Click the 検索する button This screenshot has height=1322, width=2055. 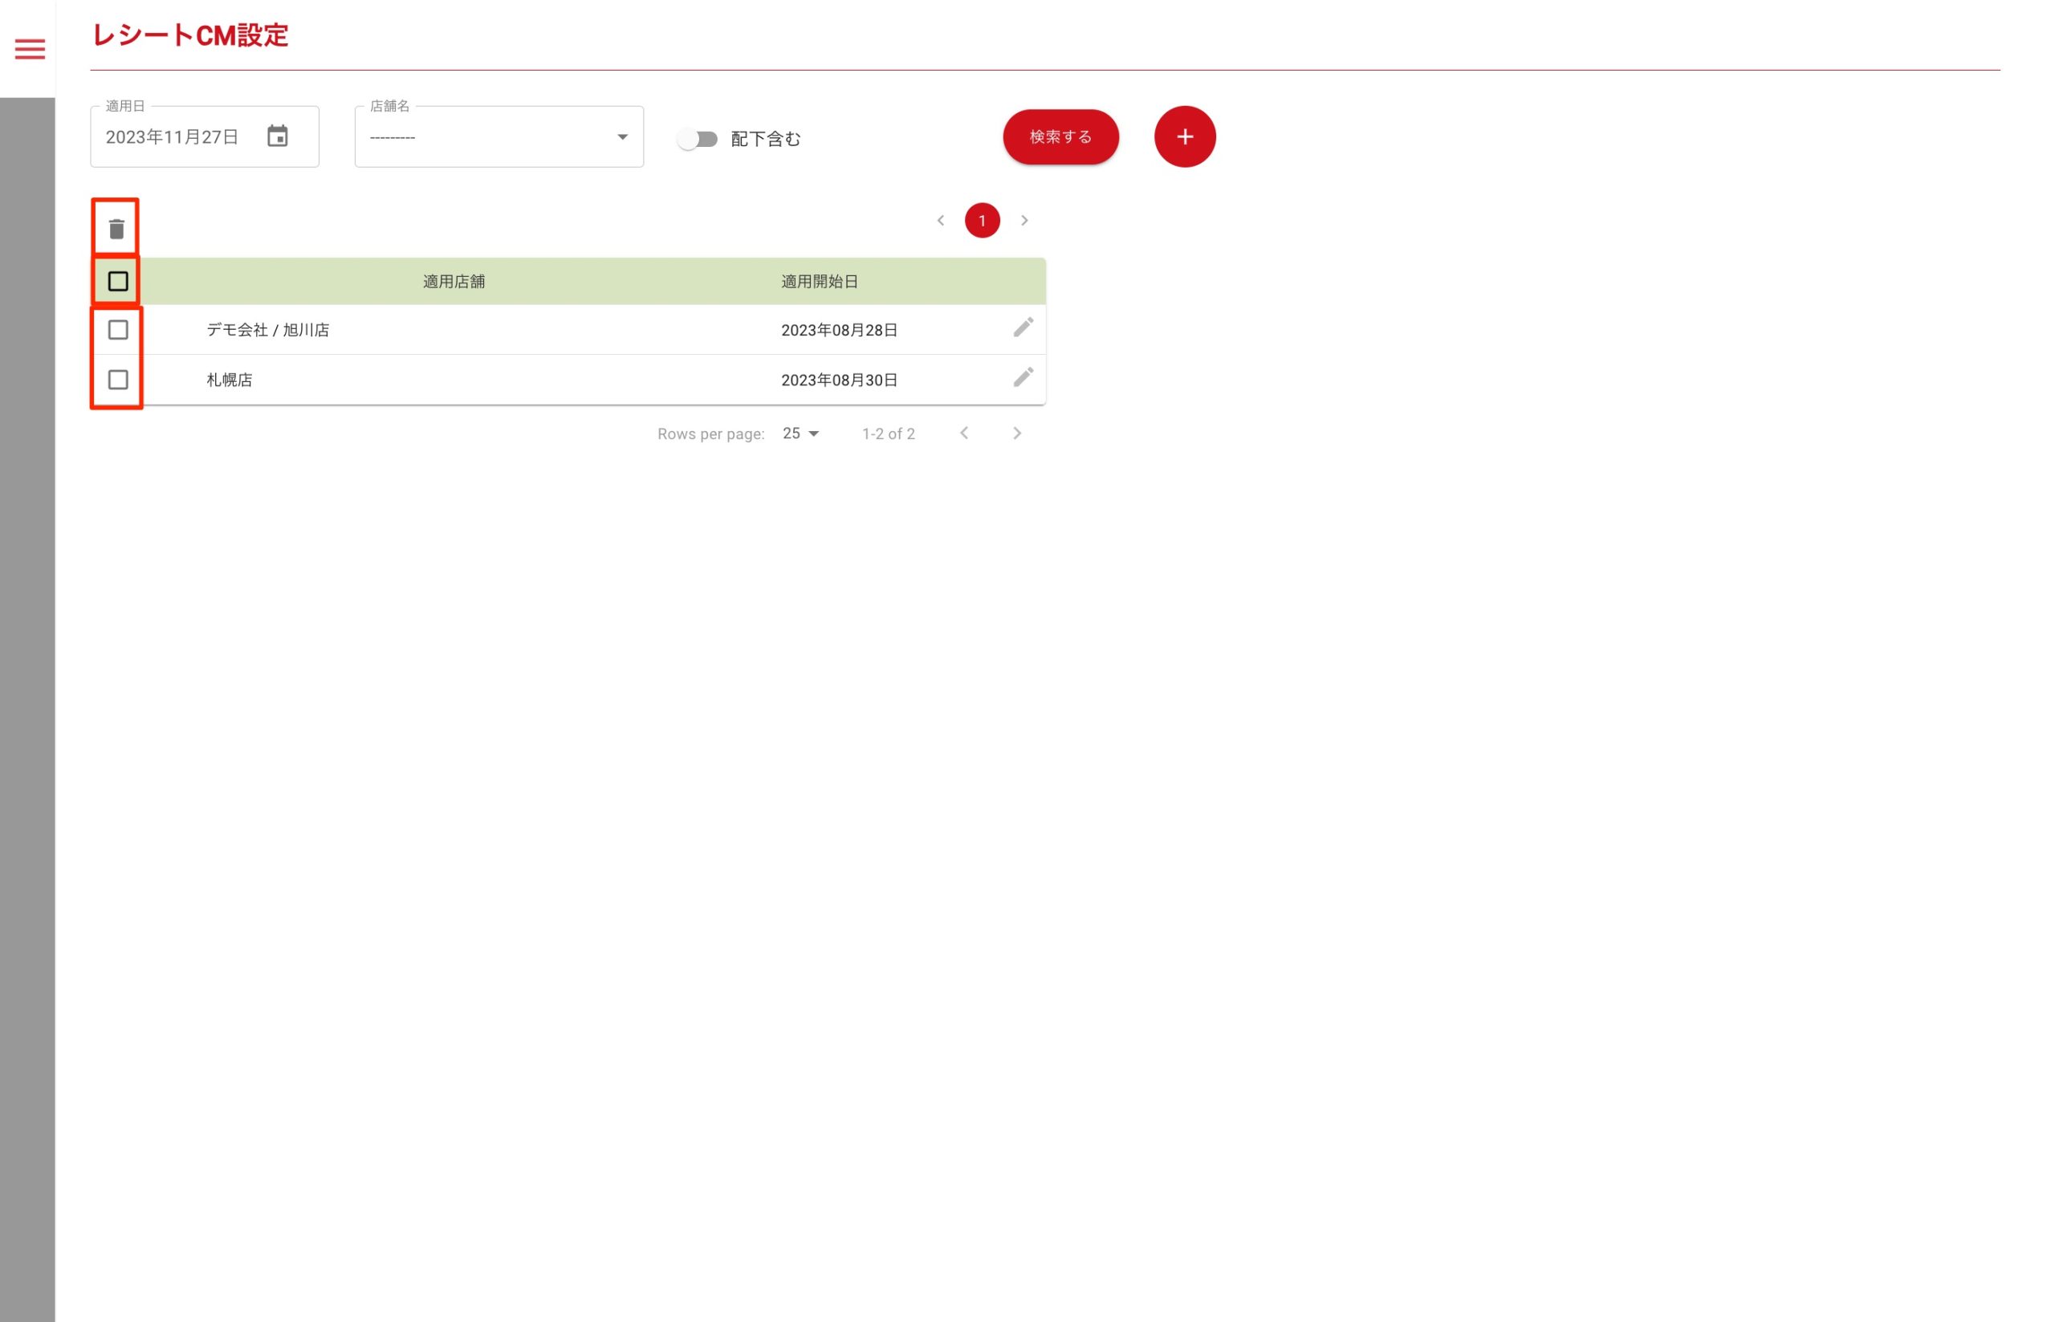coord(1060,136)
